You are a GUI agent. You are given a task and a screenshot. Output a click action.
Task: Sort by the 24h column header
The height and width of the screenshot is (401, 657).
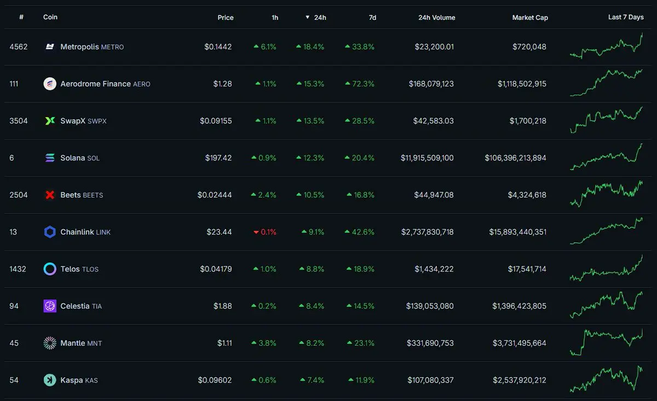[x=316, y=18]
